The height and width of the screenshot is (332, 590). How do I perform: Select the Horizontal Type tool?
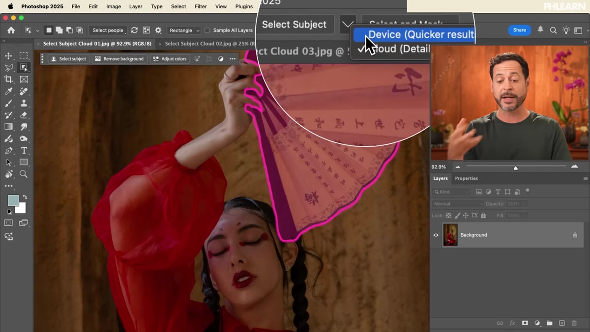[24, 150]
